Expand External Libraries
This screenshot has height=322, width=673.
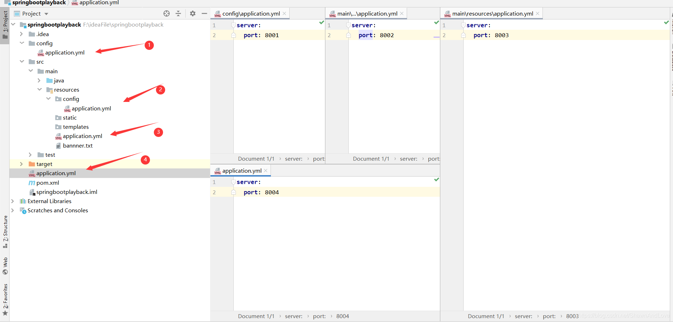point(13,201)
